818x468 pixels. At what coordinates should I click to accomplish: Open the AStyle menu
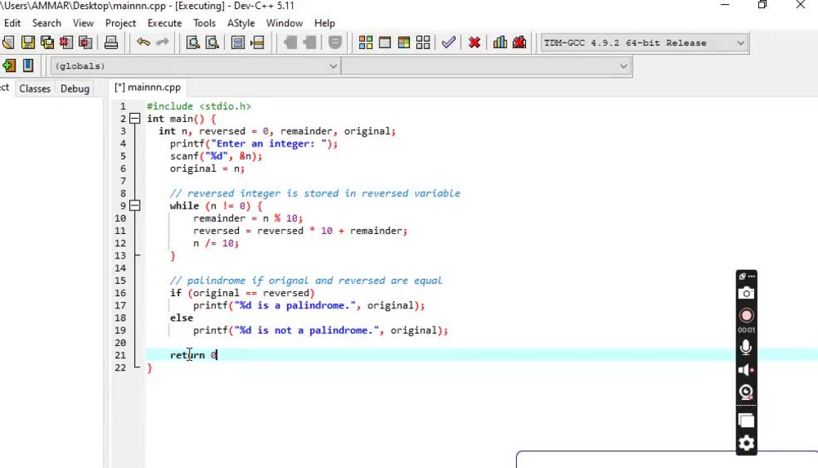pos(240,23)
